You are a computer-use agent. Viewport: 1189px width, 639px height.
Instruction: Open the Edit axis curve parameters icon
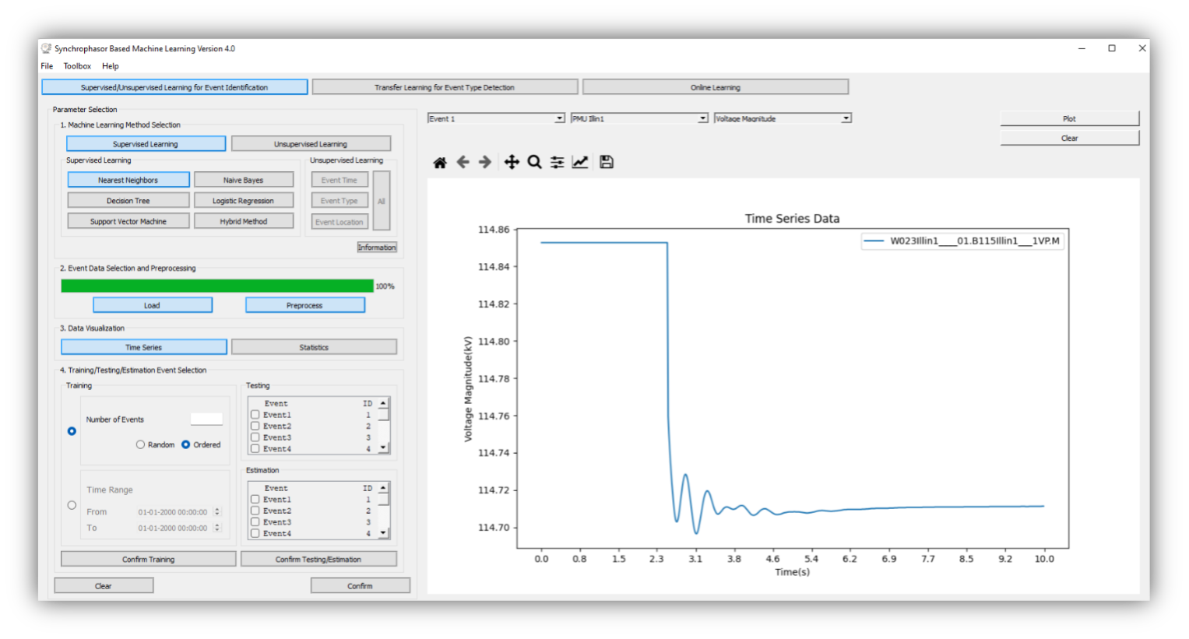click(x=580, y=162)
